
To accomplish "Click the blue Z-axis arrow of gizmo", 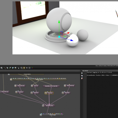I will (72, 40).
